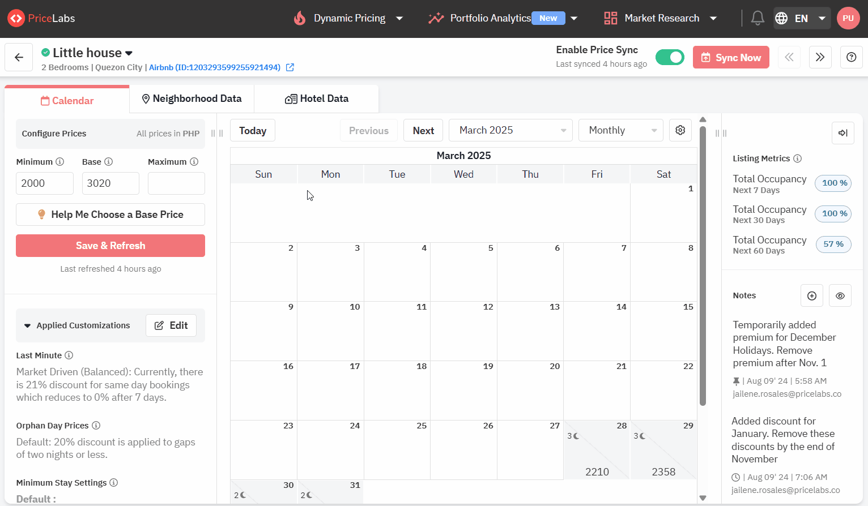Open Dynamic Pricing dropdown menu
This screenshot has height=506, width=868.
point(348,18)
